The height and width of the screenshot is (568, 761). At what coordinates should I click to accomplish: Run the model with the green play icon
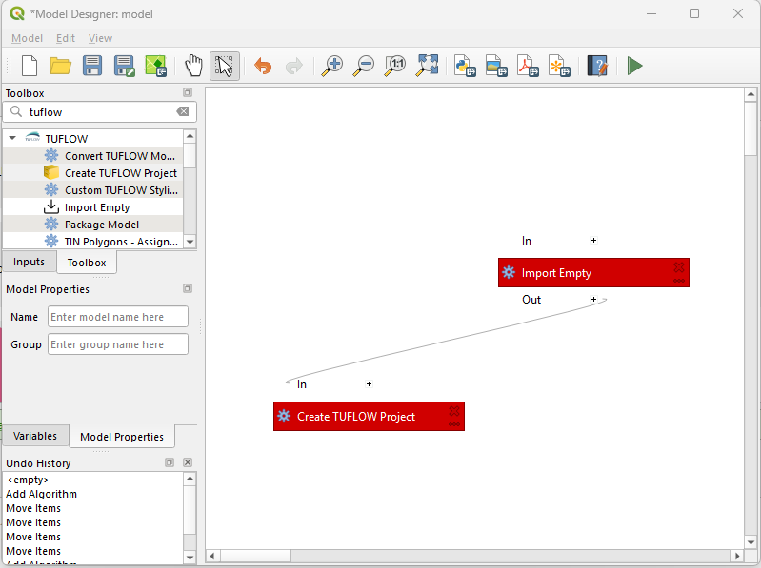635,66
